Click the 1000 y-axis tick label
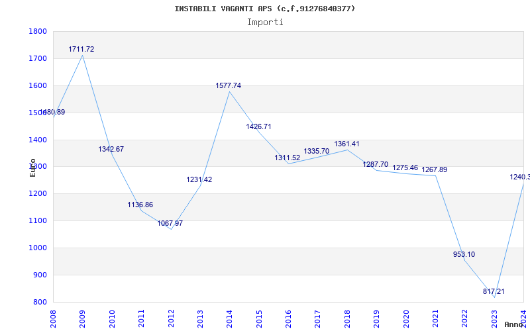Screen dimensions: 530x331 pos(38,248)
